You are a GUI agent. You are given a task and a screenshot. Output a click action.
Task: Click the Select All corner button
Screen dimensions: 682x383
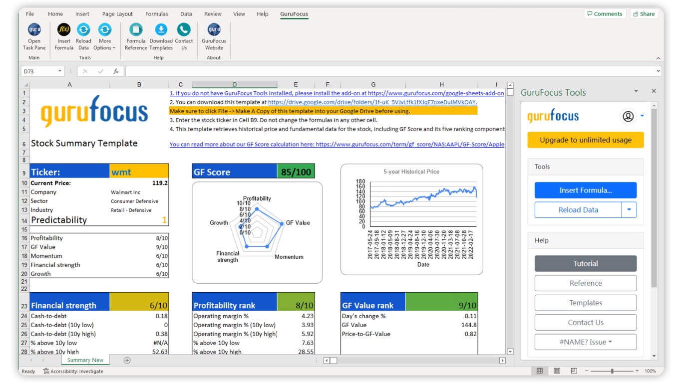[25, 85]
